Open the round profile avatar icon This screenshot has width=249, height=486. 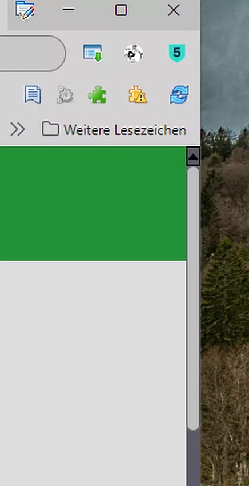(134, 53)
